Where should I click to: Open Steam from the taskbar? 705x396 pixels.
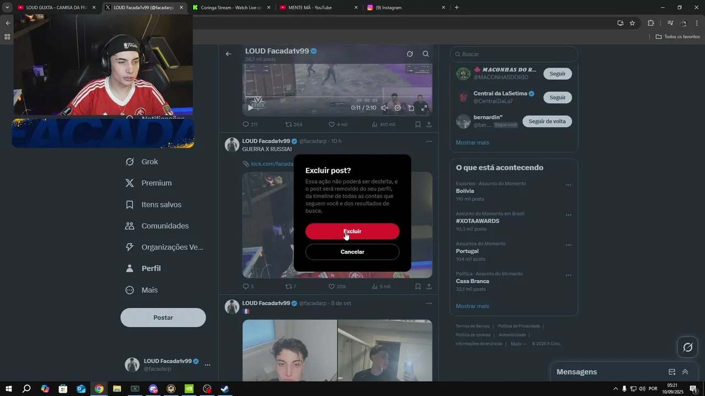(225, 389)
